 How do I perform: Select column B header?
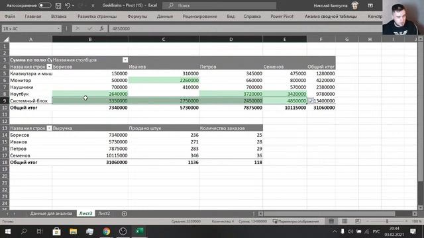tap(90, 40)
